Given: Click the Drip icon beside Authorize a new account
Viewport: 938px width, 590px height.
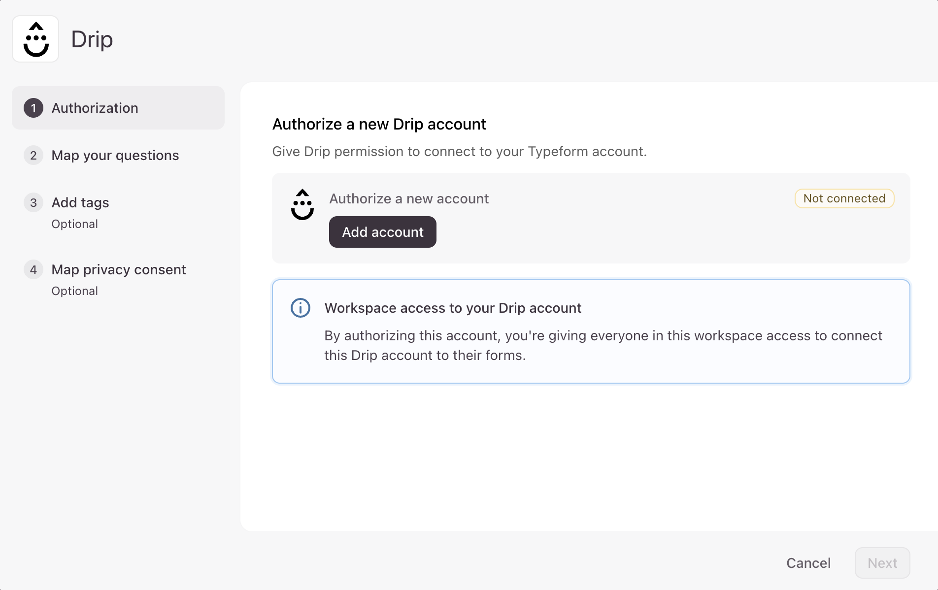Looking at the screenshot, I should coord(302,204).
